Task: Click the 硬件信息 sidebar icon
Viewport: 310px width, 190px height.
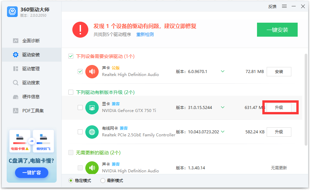Action: pyautogui.click(x=16, y=97)
